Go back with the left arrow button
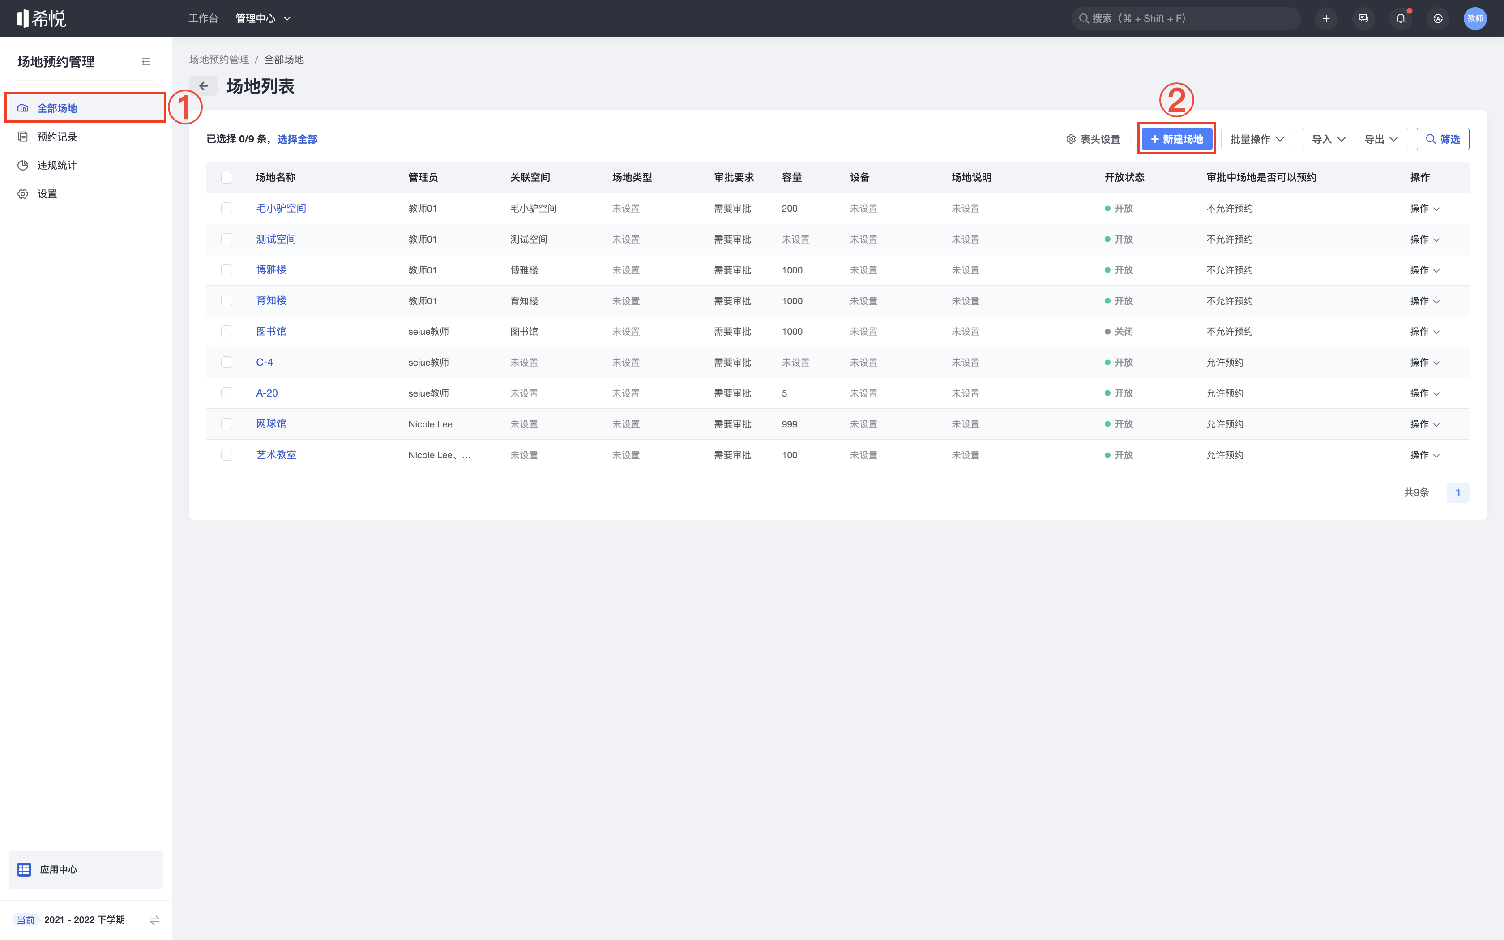1504x940 pixels. pos(203,86)
